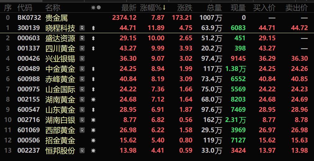The width and height of the screenshot is (314, 161).
Task: Click the 162万 total volume cell
Action: coord(212,120)
